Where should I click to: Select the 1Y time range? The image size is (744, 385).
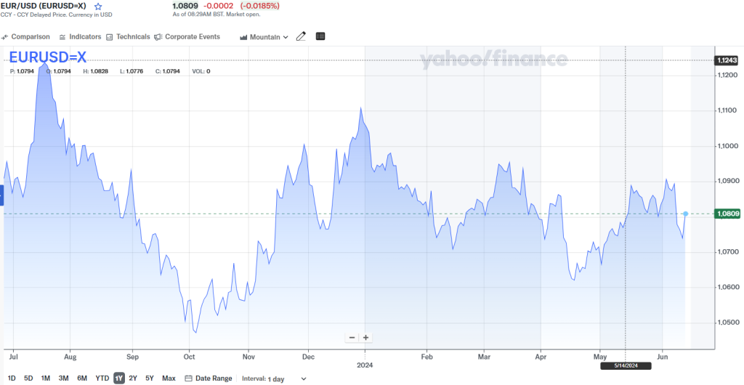point(118,378)
